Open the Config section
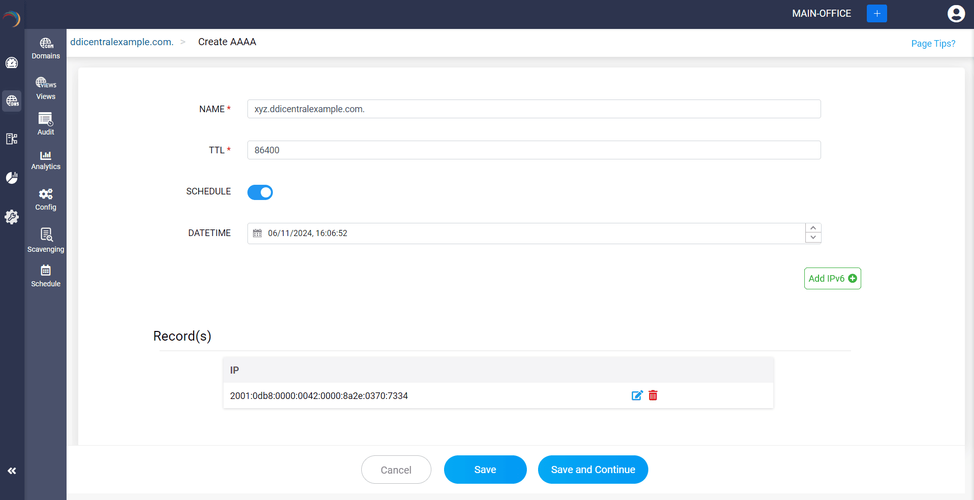The width and height of the screenshot is (974, 500). pyautogui.click(x=46, y=200)
